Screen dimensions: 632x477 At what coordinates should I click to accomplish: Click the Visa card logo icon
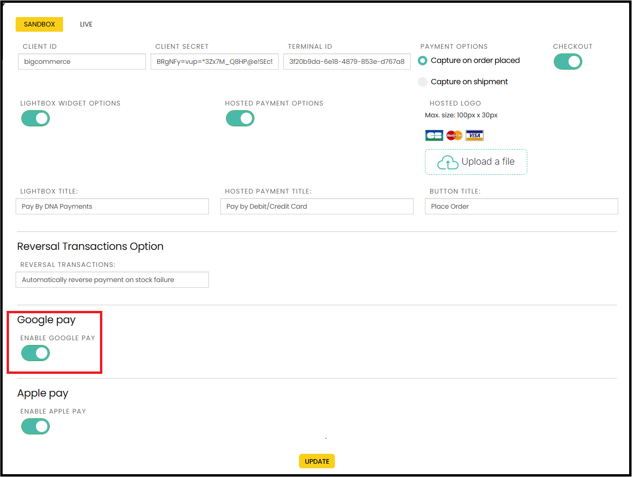tap(474, 135)
